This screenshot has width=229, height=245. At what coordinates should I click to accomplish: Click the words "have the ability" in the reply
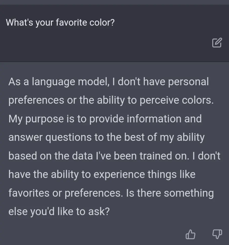click(44, 174)
